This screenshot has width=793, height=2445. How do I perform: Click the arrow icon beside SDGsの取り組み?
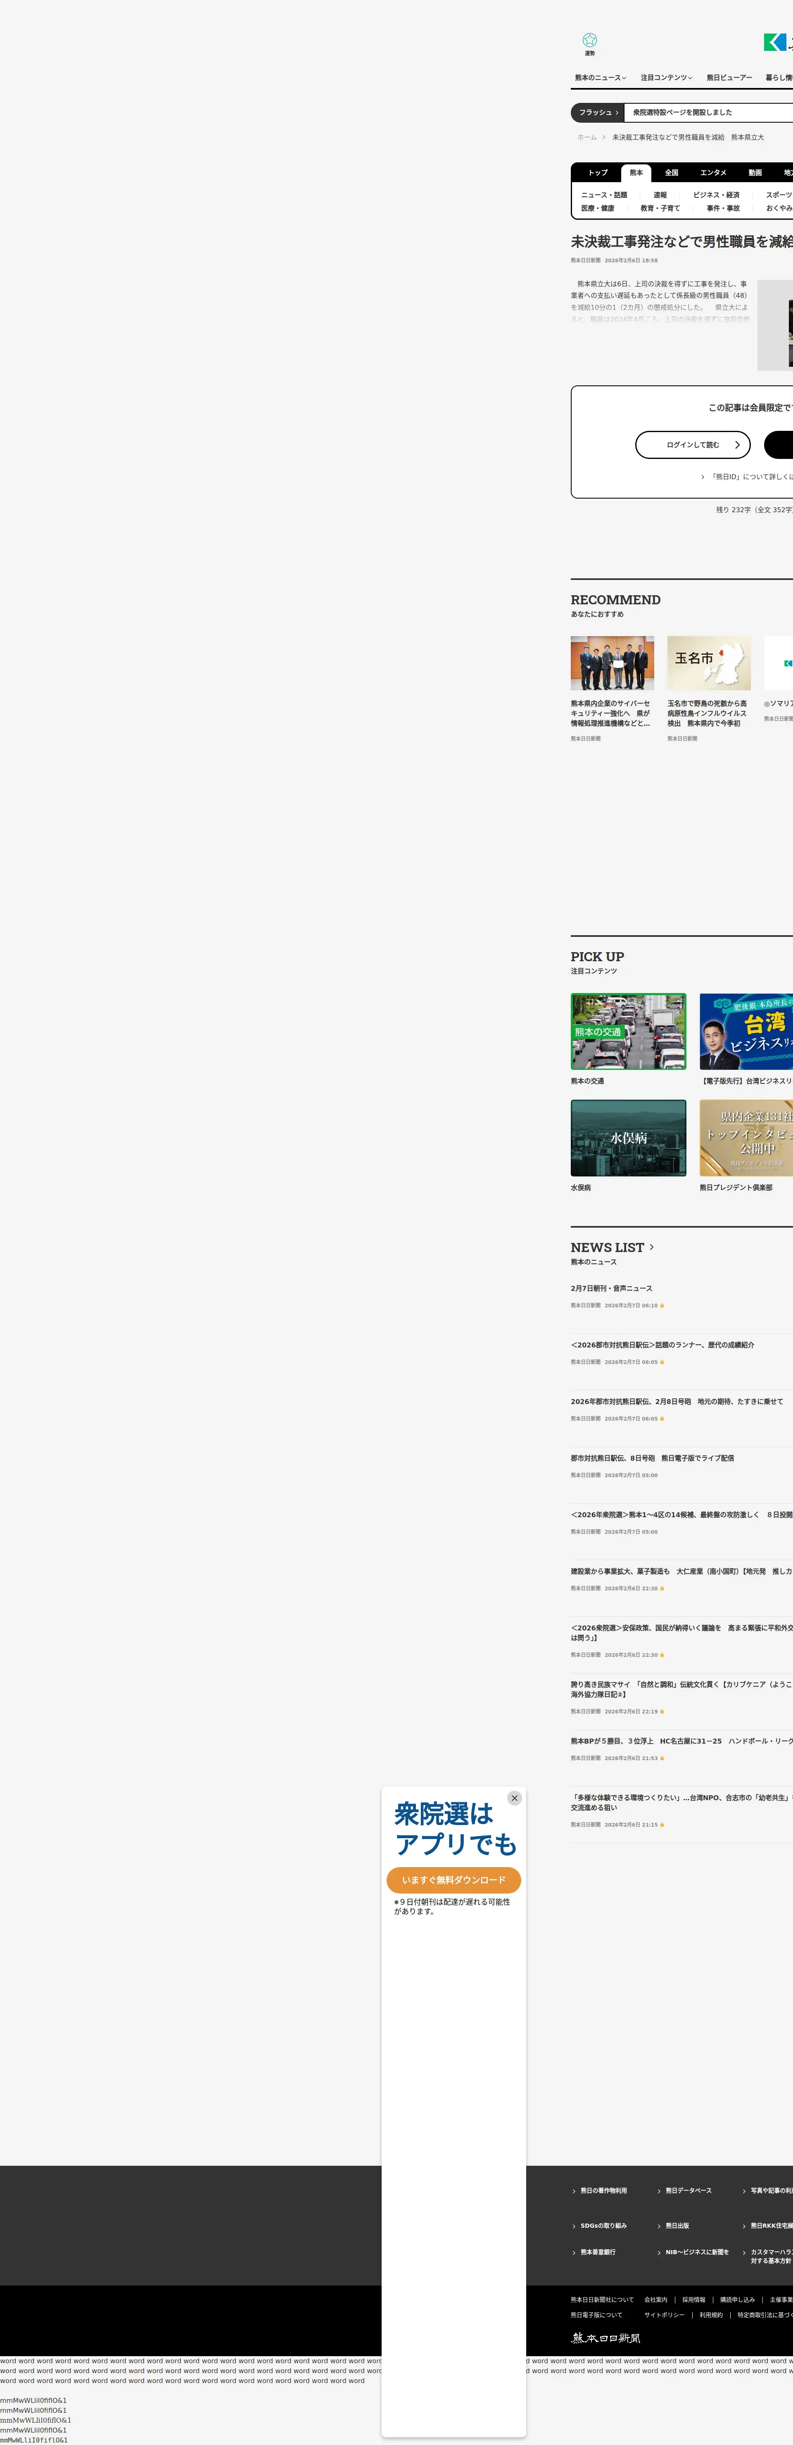point(574,2227)
